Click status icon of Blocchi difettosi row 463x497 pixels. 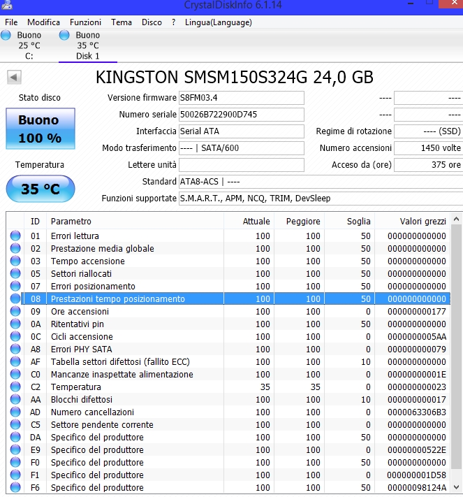[15, 399]
